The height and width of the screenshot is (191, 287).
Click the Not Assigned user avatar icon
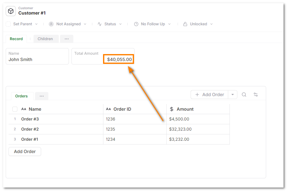tap(51, 24)
